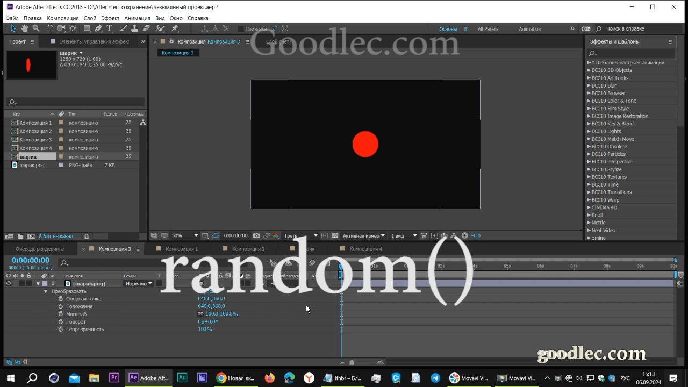Collapse the шарик.png layer twirl arrow
The height and width of the screenshot is (387, 688).
[x=38, y=283]
